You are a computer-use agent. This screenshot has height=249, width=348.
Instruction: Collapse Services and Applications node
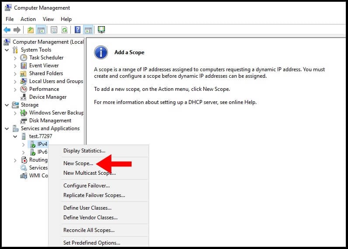tap(7, 128)
